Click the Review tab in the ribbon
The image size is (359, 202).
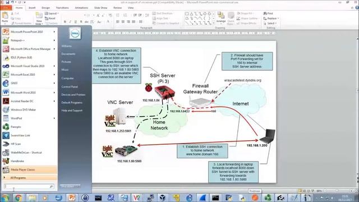[117, 8]
